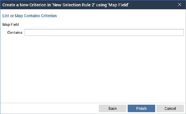Return to previous step via Back

click(112, 108)
